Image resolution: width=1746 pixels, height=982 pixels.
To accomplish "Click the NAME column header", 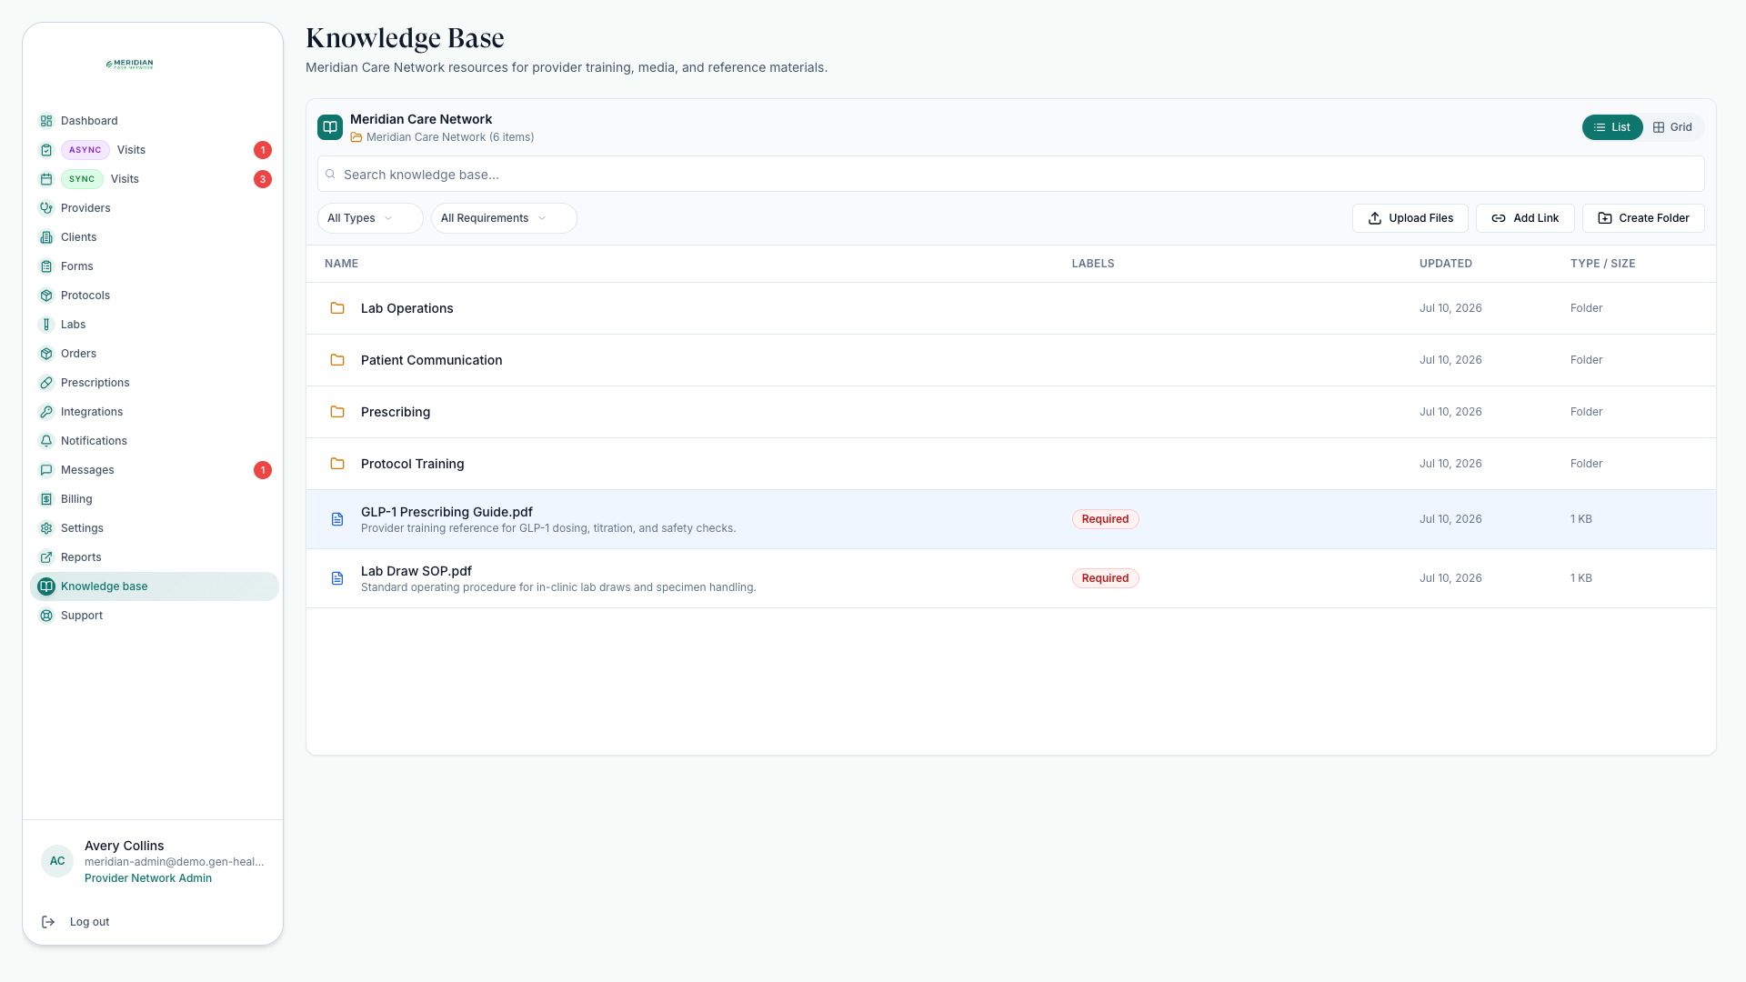I will [x=341, y=264].
